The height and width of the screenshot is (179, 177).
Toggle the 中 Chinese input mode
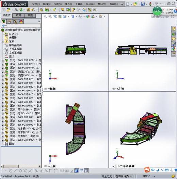153,170
